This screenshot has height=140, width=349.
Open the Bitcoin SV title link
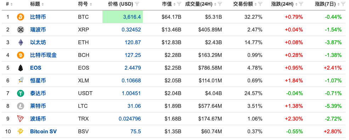(43, 132)
